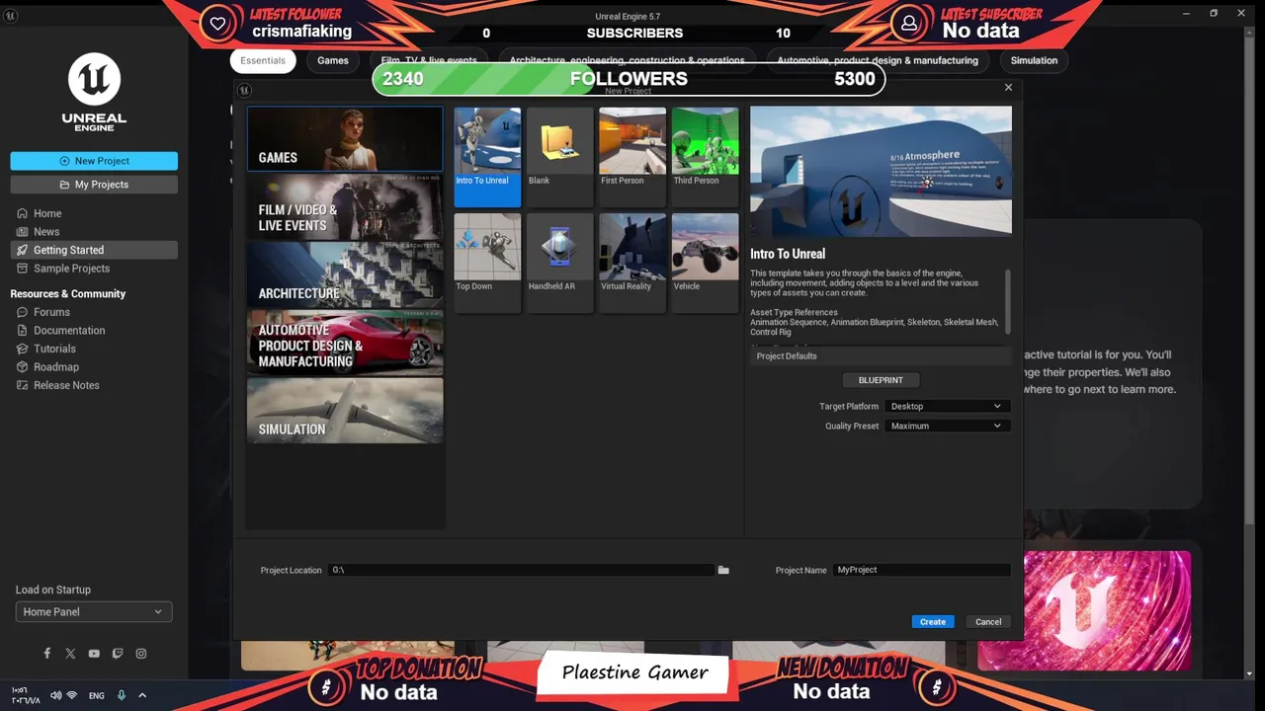
Task: Switch to the Simulation tab
Action: [1034, 60]
